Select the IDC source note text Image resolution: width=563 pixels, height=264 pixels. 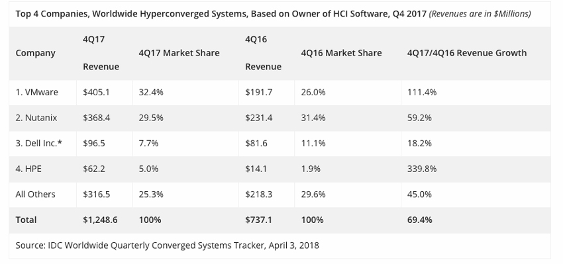(x=168, y=245)
